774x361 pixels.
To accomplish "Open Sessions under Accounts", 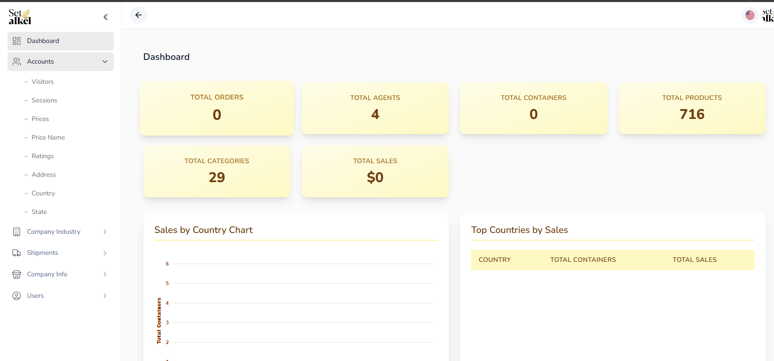I will (x=44, y=100).
